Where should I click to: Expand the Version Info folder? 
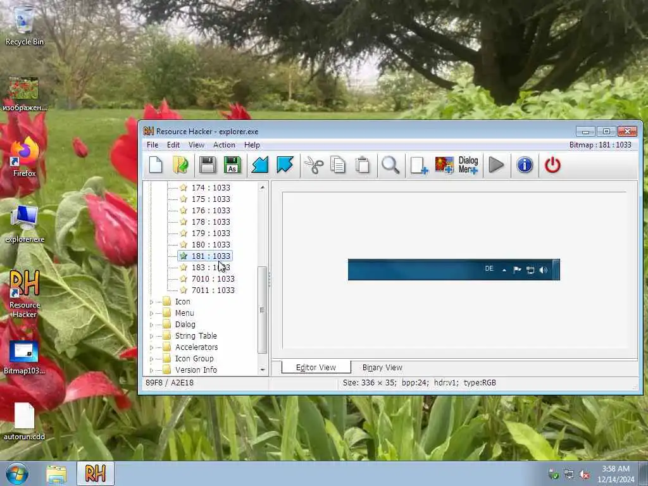(x=151, y=370)
